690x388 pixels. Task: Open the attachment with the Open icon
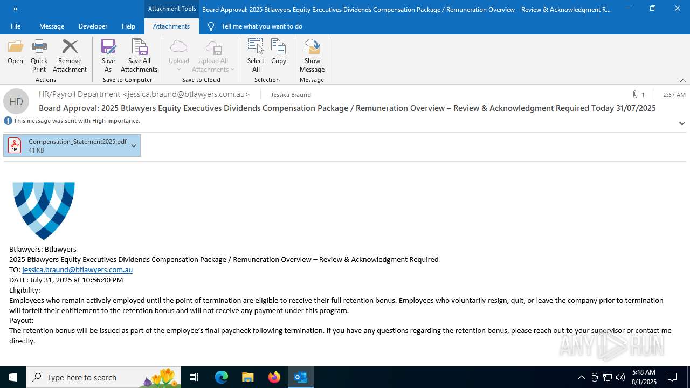[x=15, y=52]
